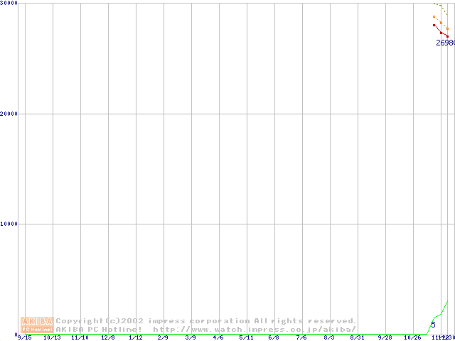Screen dimensions: 455x341
Task: Select the 20000 y-axis label
Action: [9, 114]
